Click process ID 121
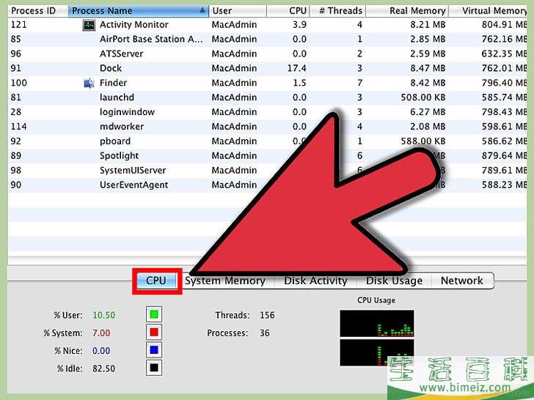Image resolution: width=534 pixels, height=400 pixels. point(19,25)
